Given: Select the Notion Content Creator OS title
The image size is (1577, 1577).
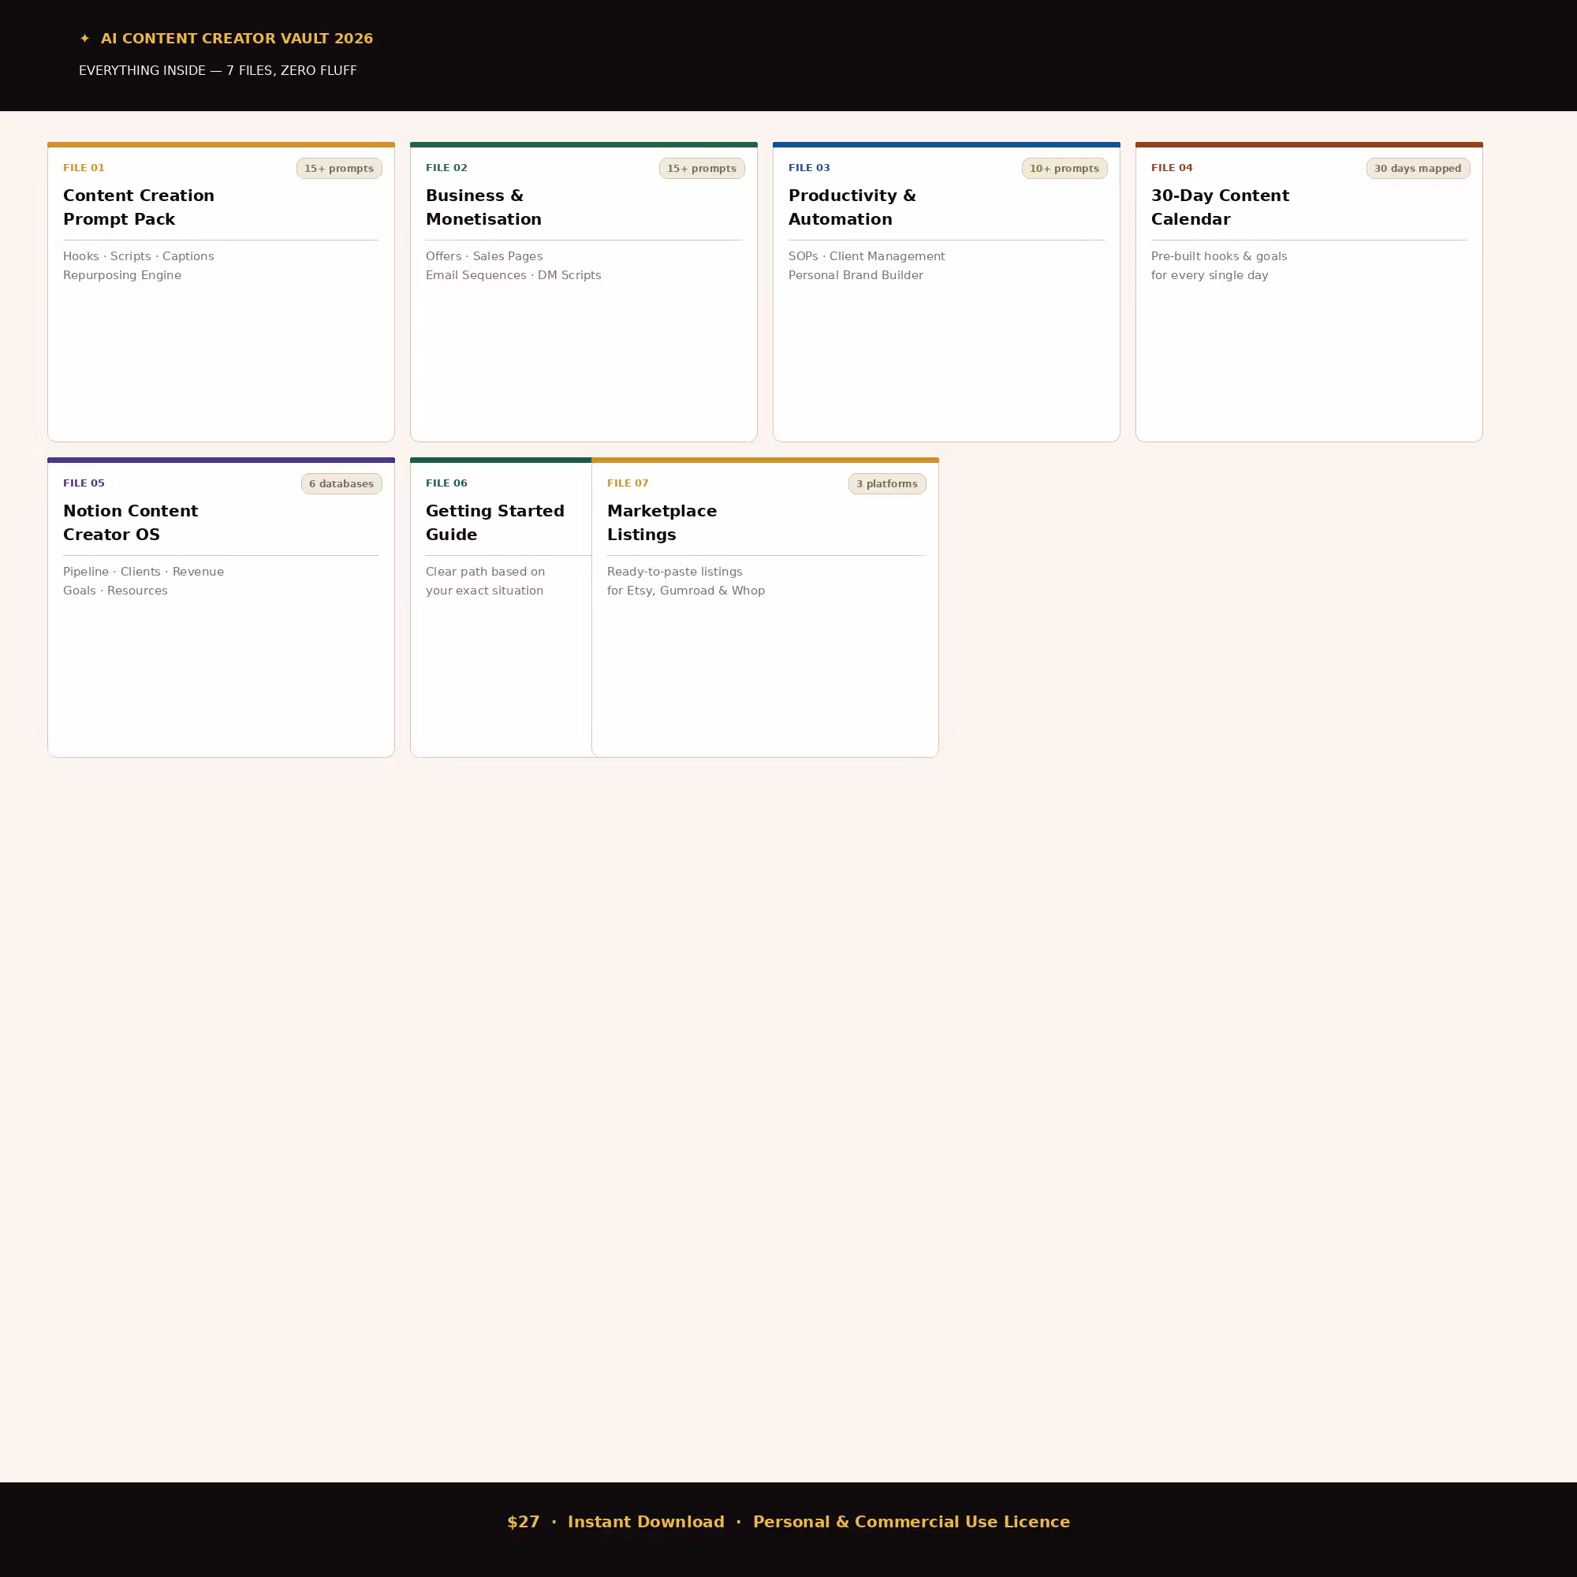Looking at the screenshot, I should click(131, 523).
